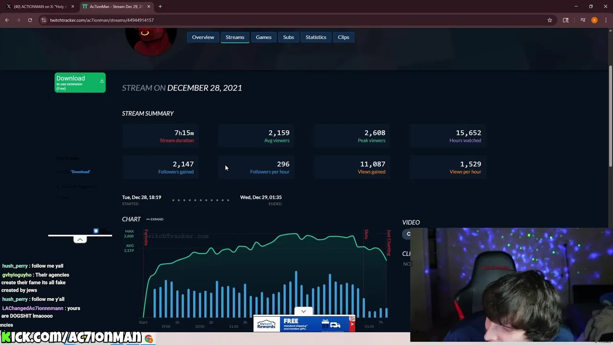Open the Google Lens search icon

[566, 20]
